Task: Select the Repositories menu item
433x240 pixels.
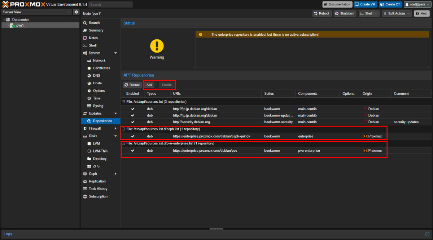Action: (101, 121)
